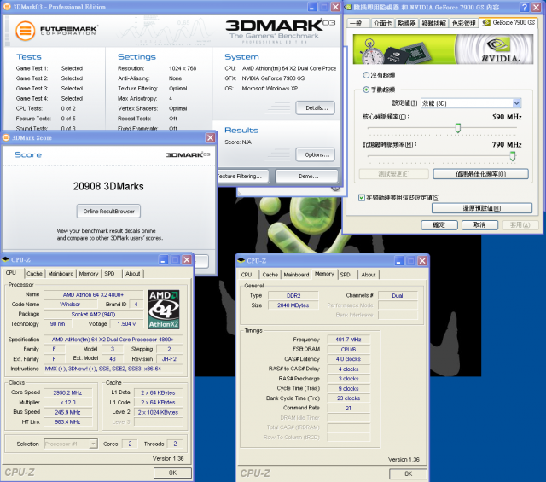Click the 20908 3DMarks score text

[x=108, y=186]
